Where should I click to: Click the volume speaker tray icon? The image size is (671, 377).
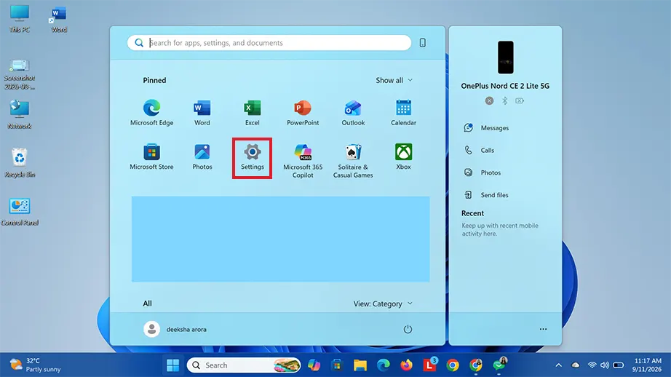(x=605, y=365)
